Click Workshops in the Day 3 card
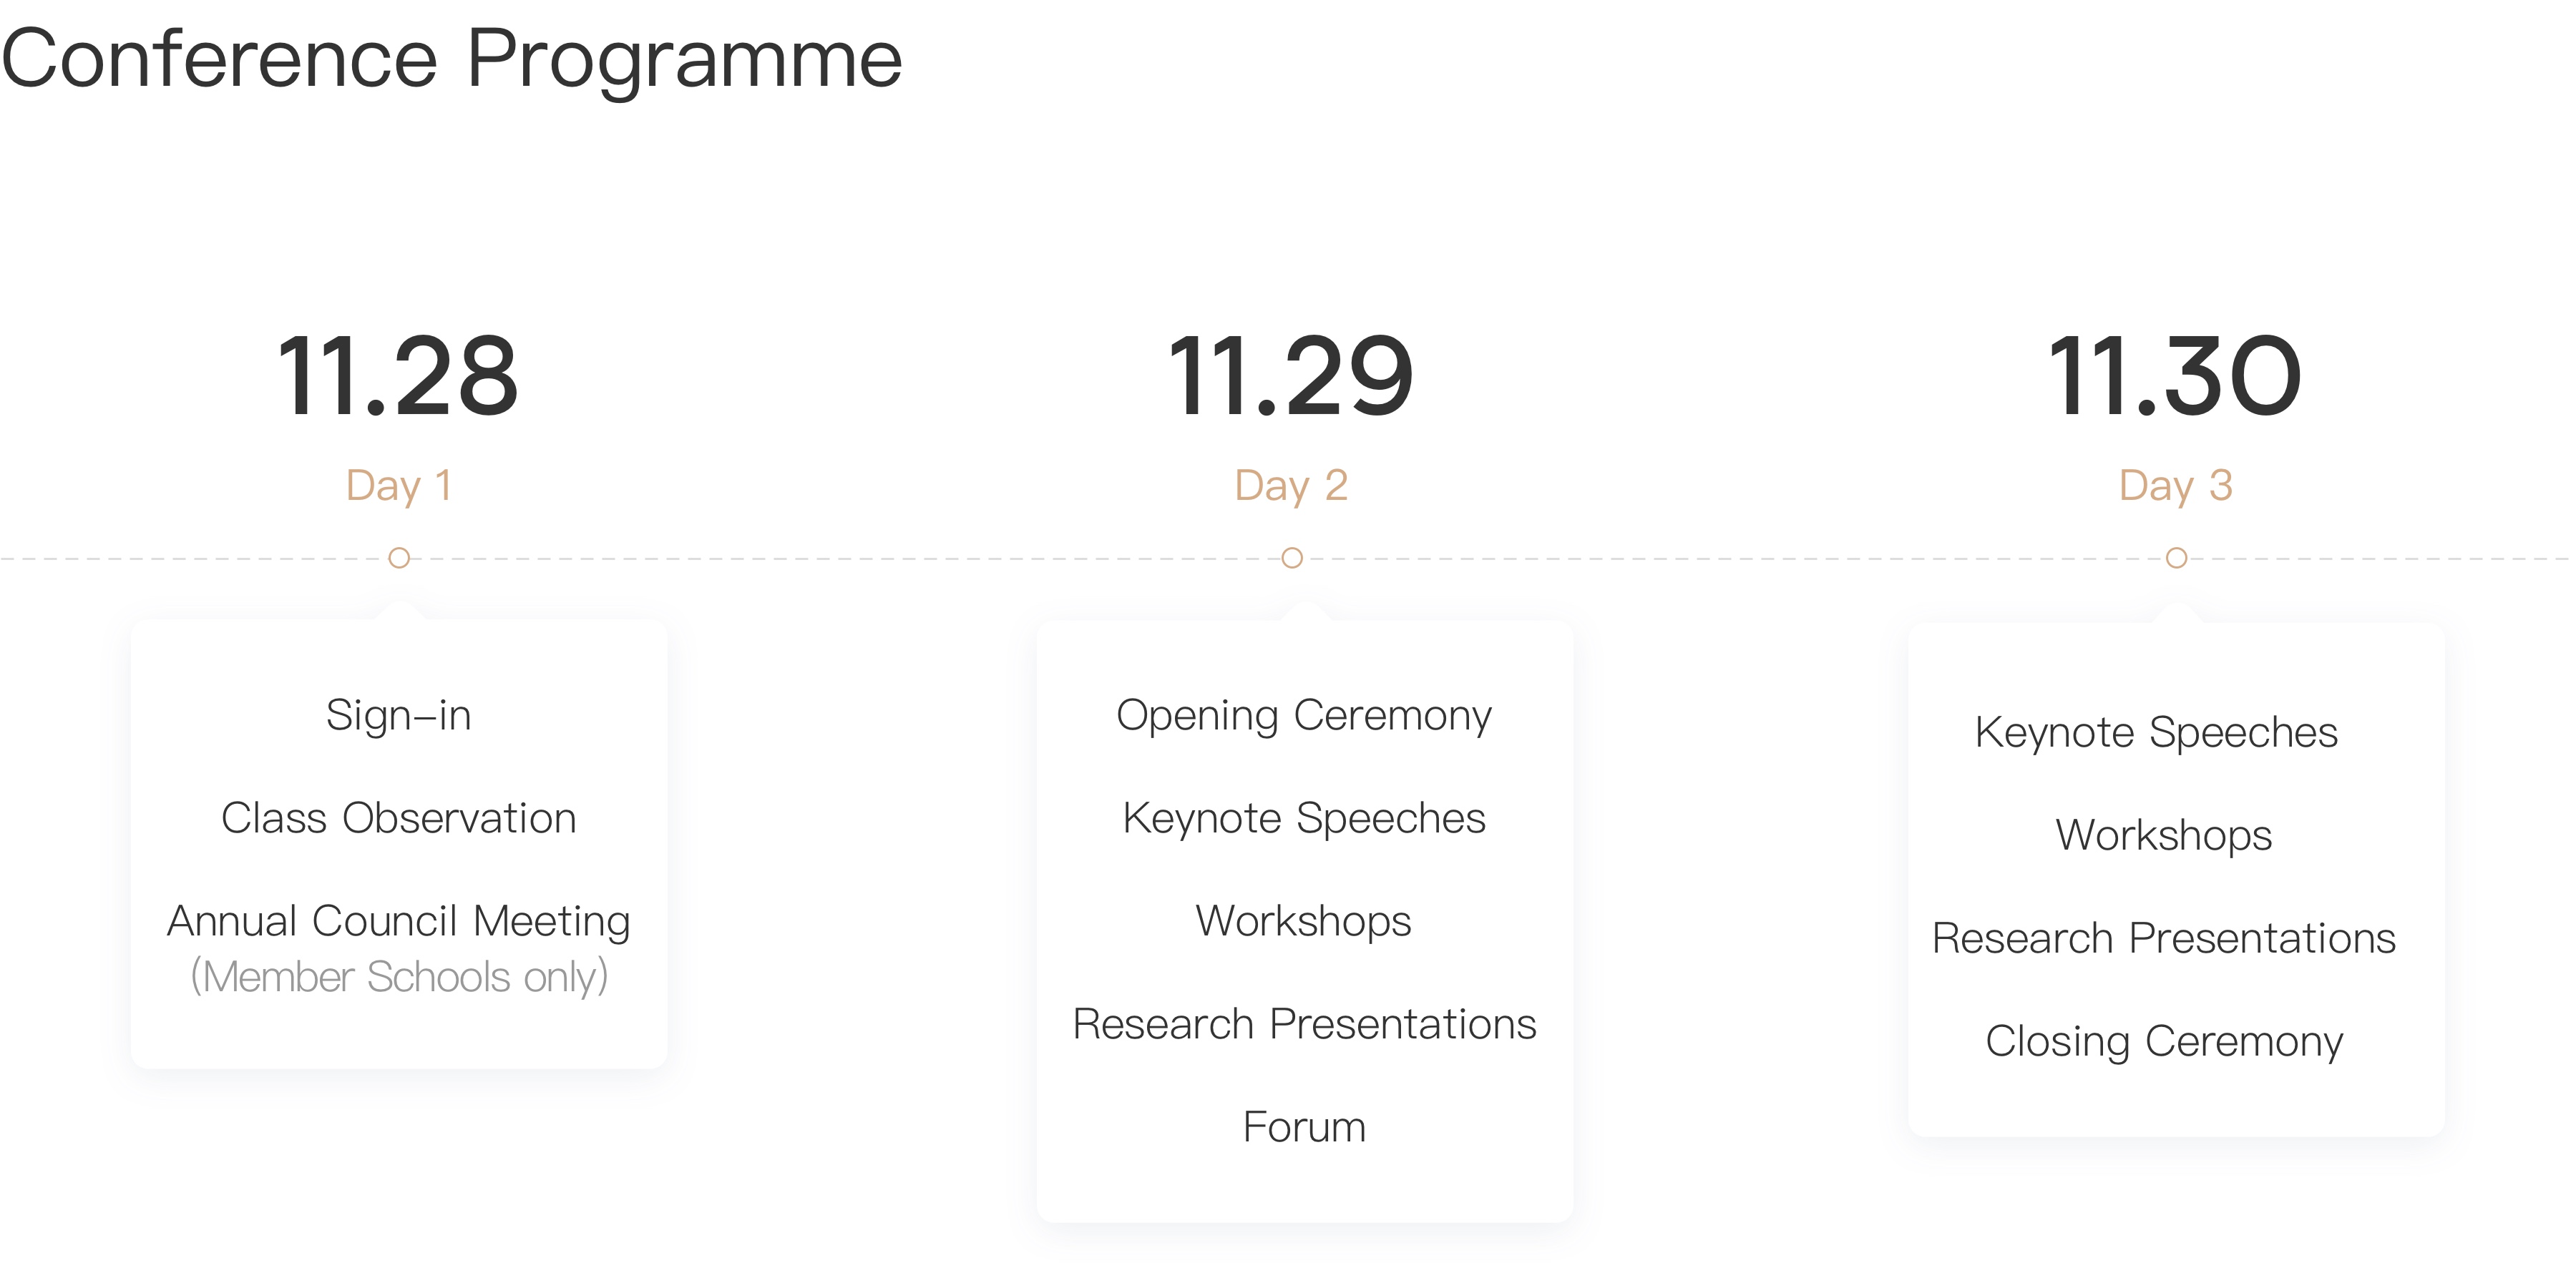The height and width of the screenshot is (1268, 2576). [2164, 835]
